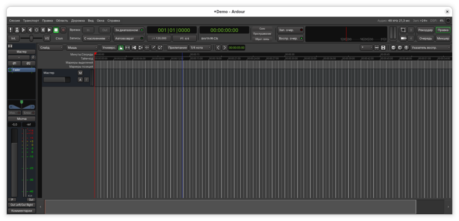Open the Указатель воспр. zoom focus dropdown
Image resolution: width=459 pixels, height=221 pixels.
click(431, 48)
